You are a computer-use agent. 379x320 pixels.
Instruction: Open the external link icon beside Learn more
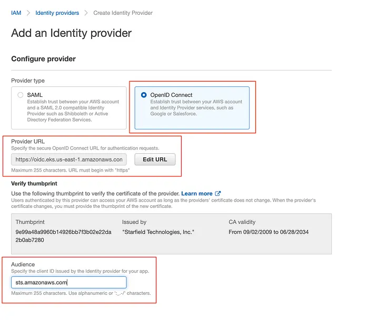click(218, 194)
